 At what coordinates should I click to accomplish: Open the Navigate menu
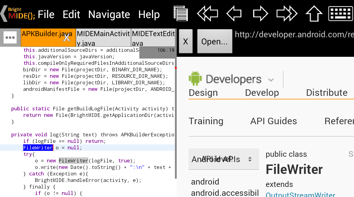pyautogui.click(x=109, y=14)
